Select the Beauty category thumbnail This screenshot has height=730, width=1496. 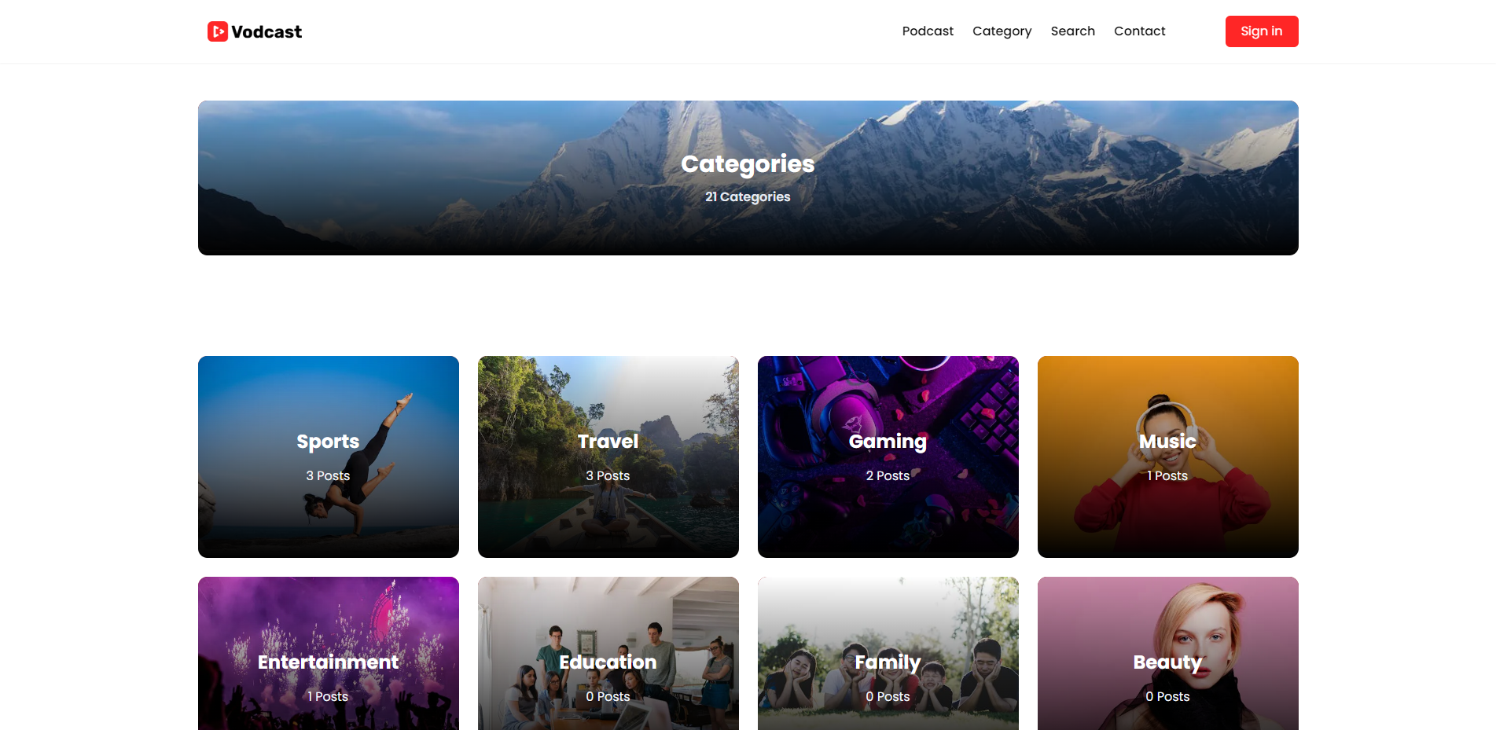tap(1168, 654)
